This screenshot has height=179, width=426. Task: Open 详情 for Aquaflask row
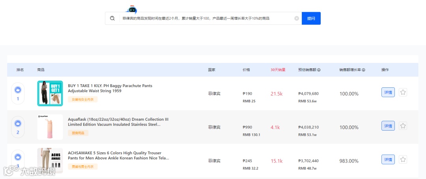pos(388,126)
